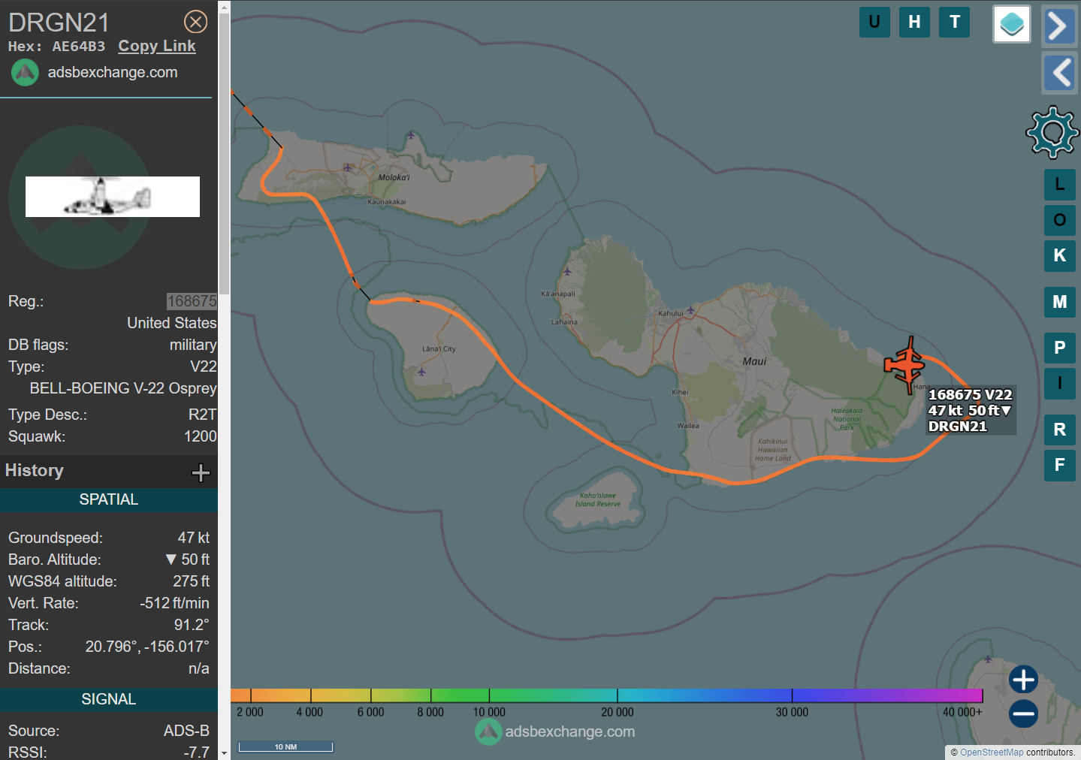Viewport: 1081px width, 760px height.
Task: Select the orange V22 aircraft icon on map
Action: point(906,365)
